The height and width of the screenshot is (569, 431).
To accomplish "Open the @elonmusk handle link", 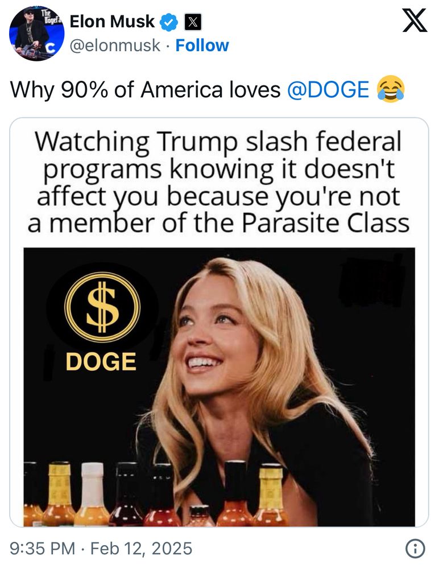I will click(x=115, y=46).
